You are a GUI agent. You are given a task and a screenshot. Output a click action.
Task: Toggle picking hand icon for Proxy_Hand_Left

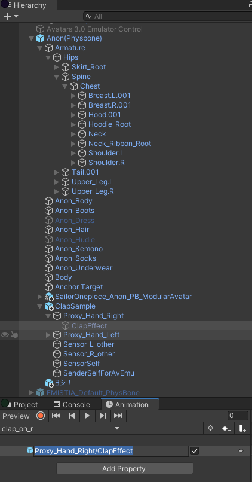coord(14,335)
